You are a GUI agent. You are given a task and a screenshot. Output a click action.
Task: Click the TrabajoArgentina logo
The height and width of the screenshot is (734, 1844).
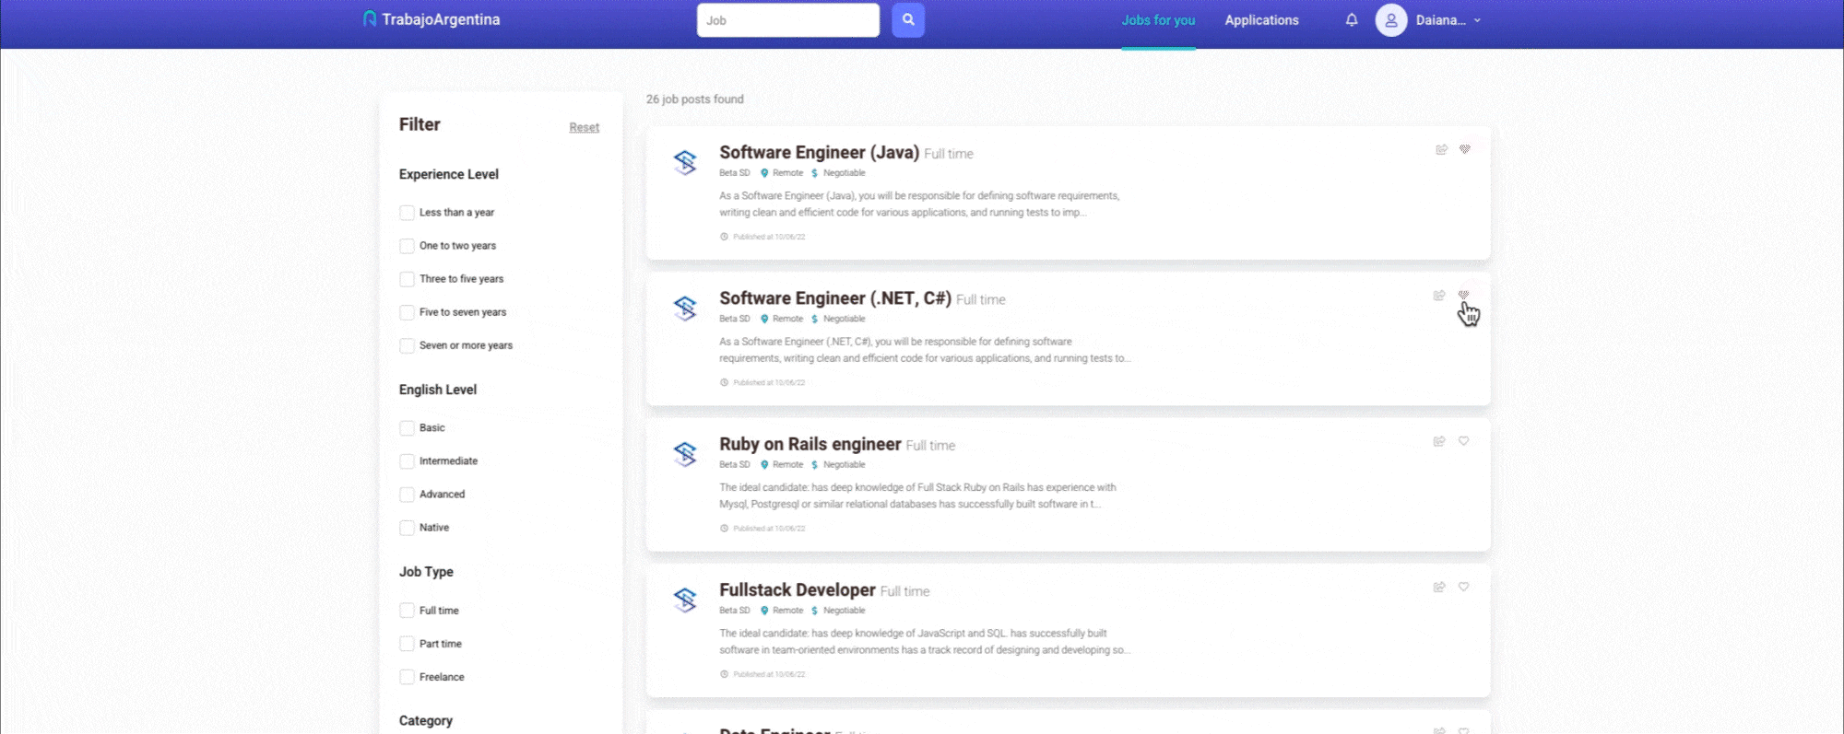point(431,19)
